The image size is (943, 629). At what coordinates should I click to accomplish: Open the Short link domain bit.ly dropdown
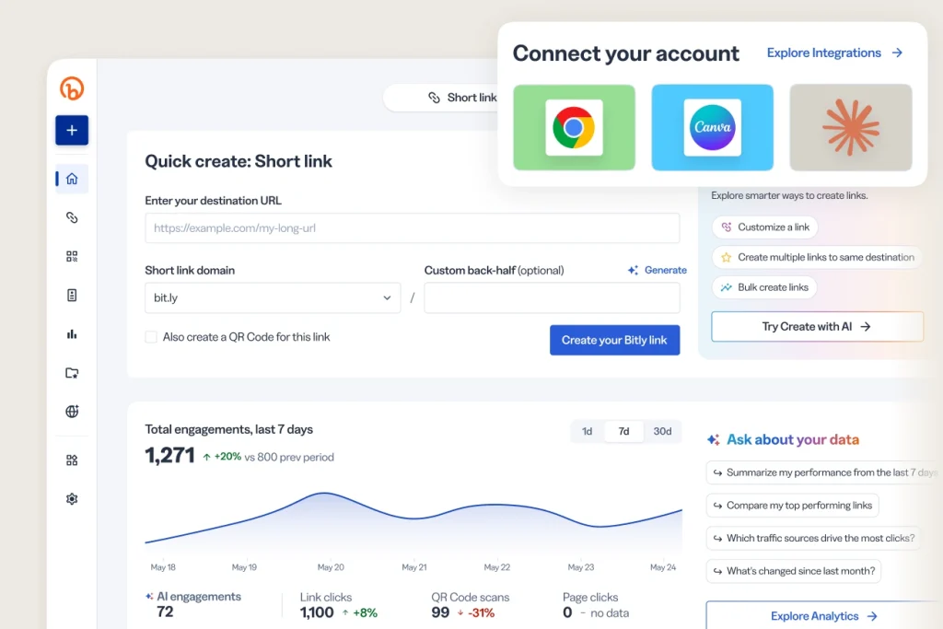pos(273,297)
